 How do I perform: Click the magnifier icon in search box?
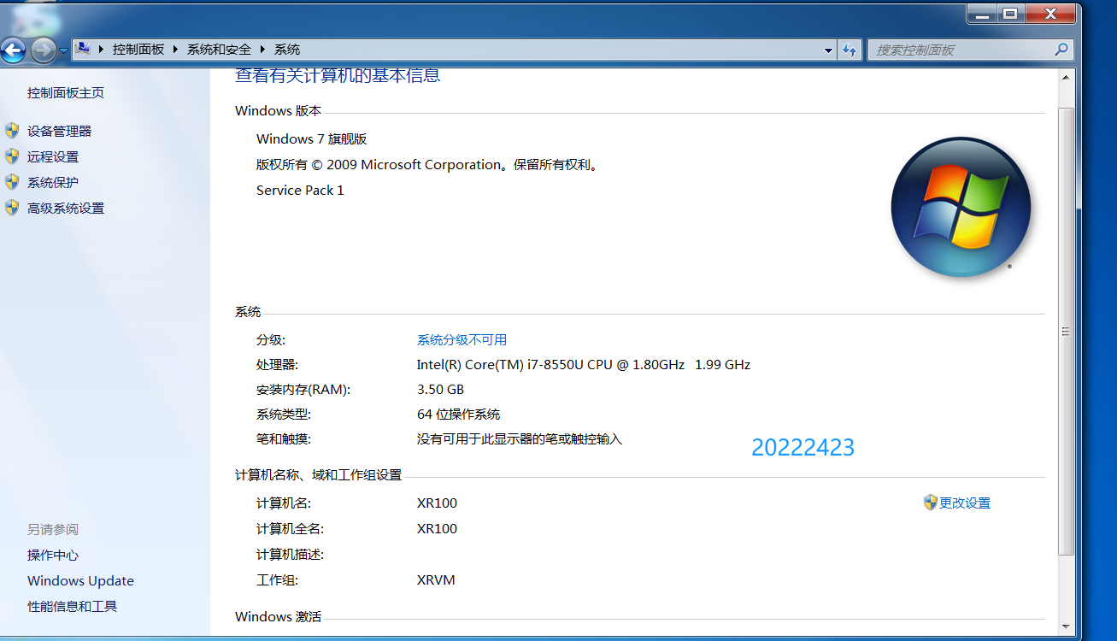tap(1061, 50)
